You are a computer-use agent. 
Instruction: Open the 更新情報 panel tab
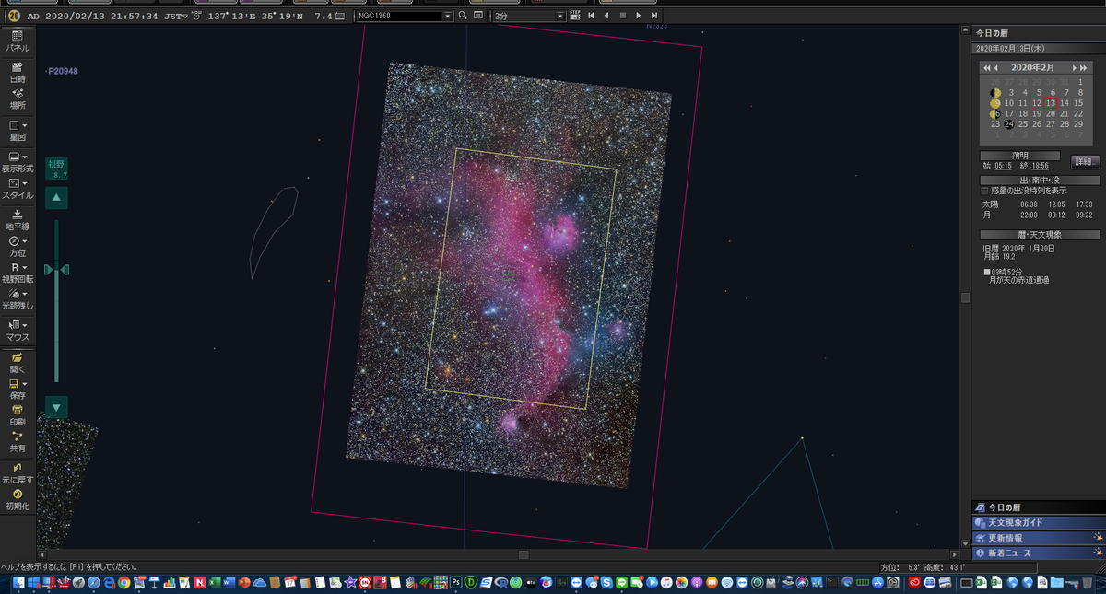coord(1038,538)
